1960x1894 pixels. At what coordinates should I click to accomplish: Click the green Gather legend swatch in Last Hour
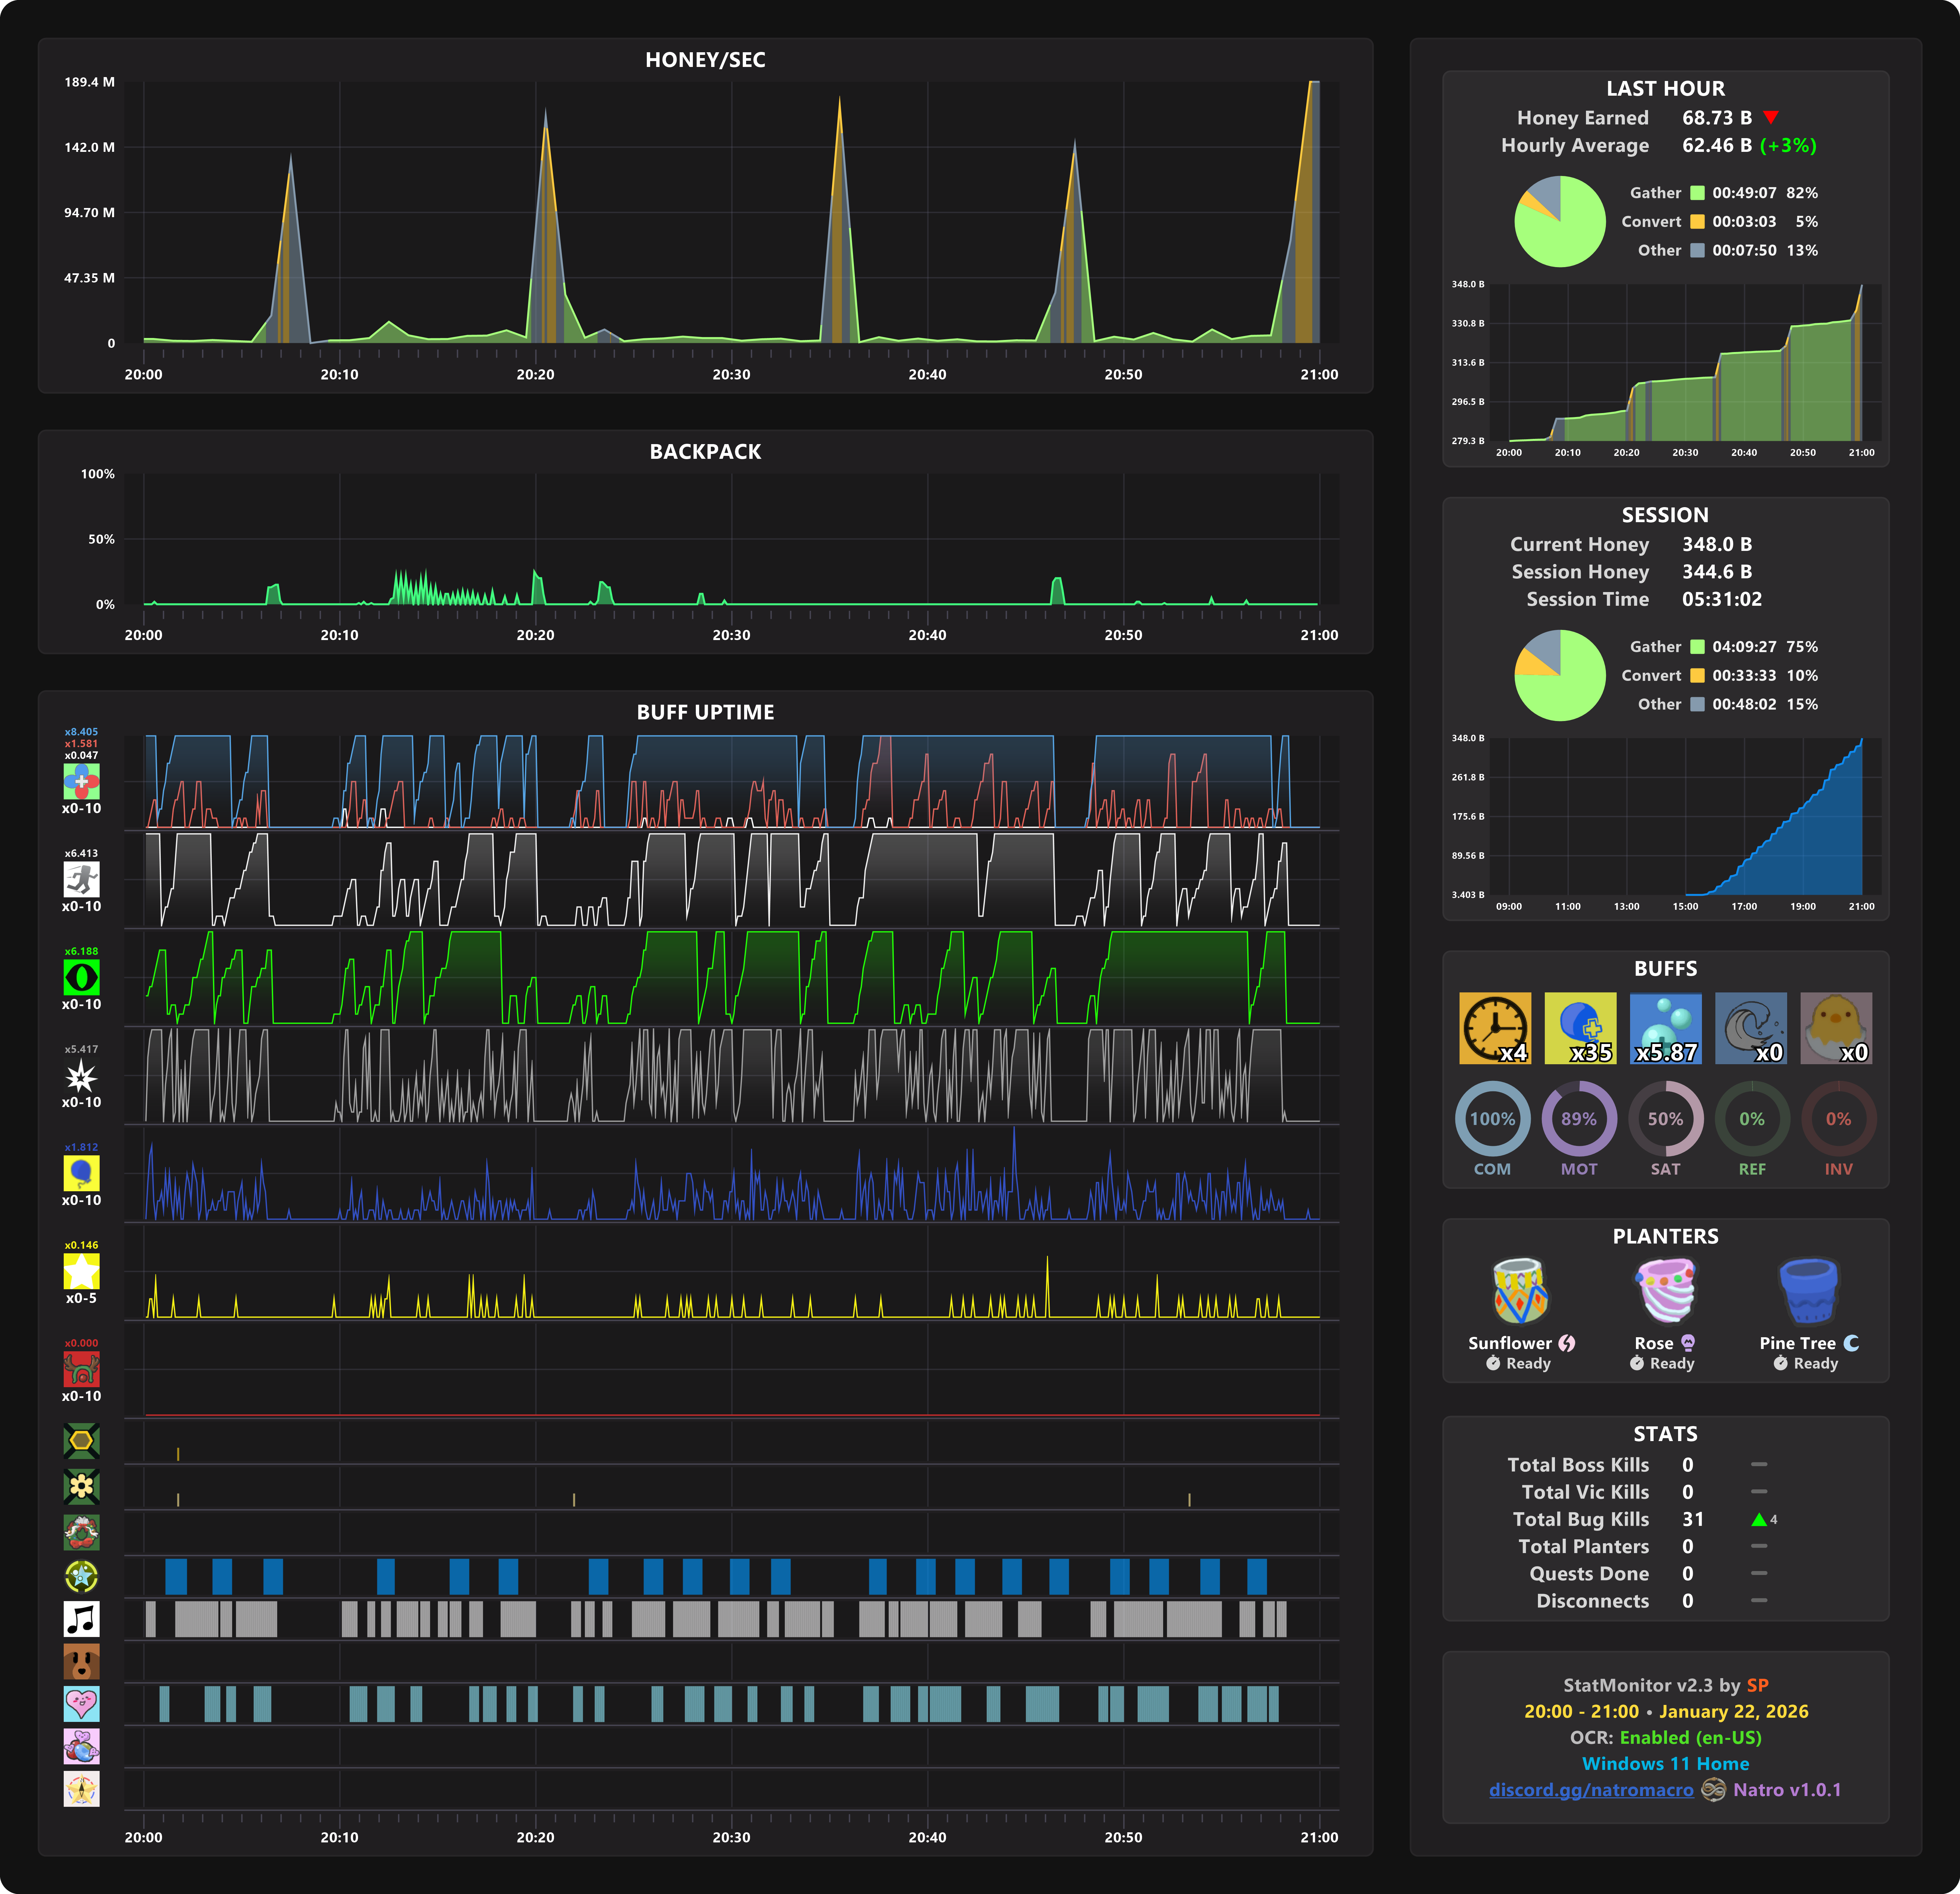pos(1697,193)
